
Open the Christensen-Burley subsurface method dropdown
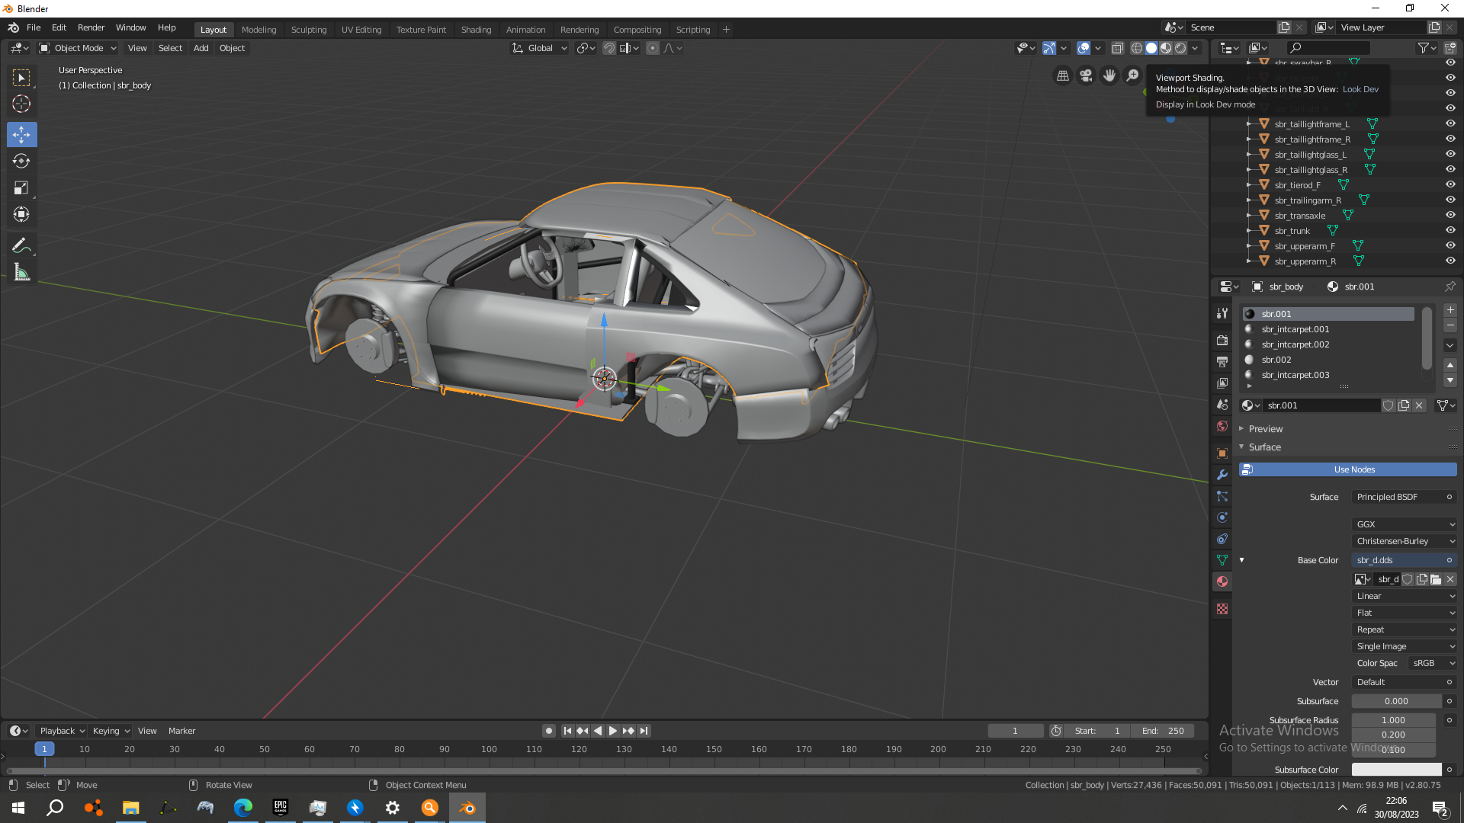coord(1405,541)
